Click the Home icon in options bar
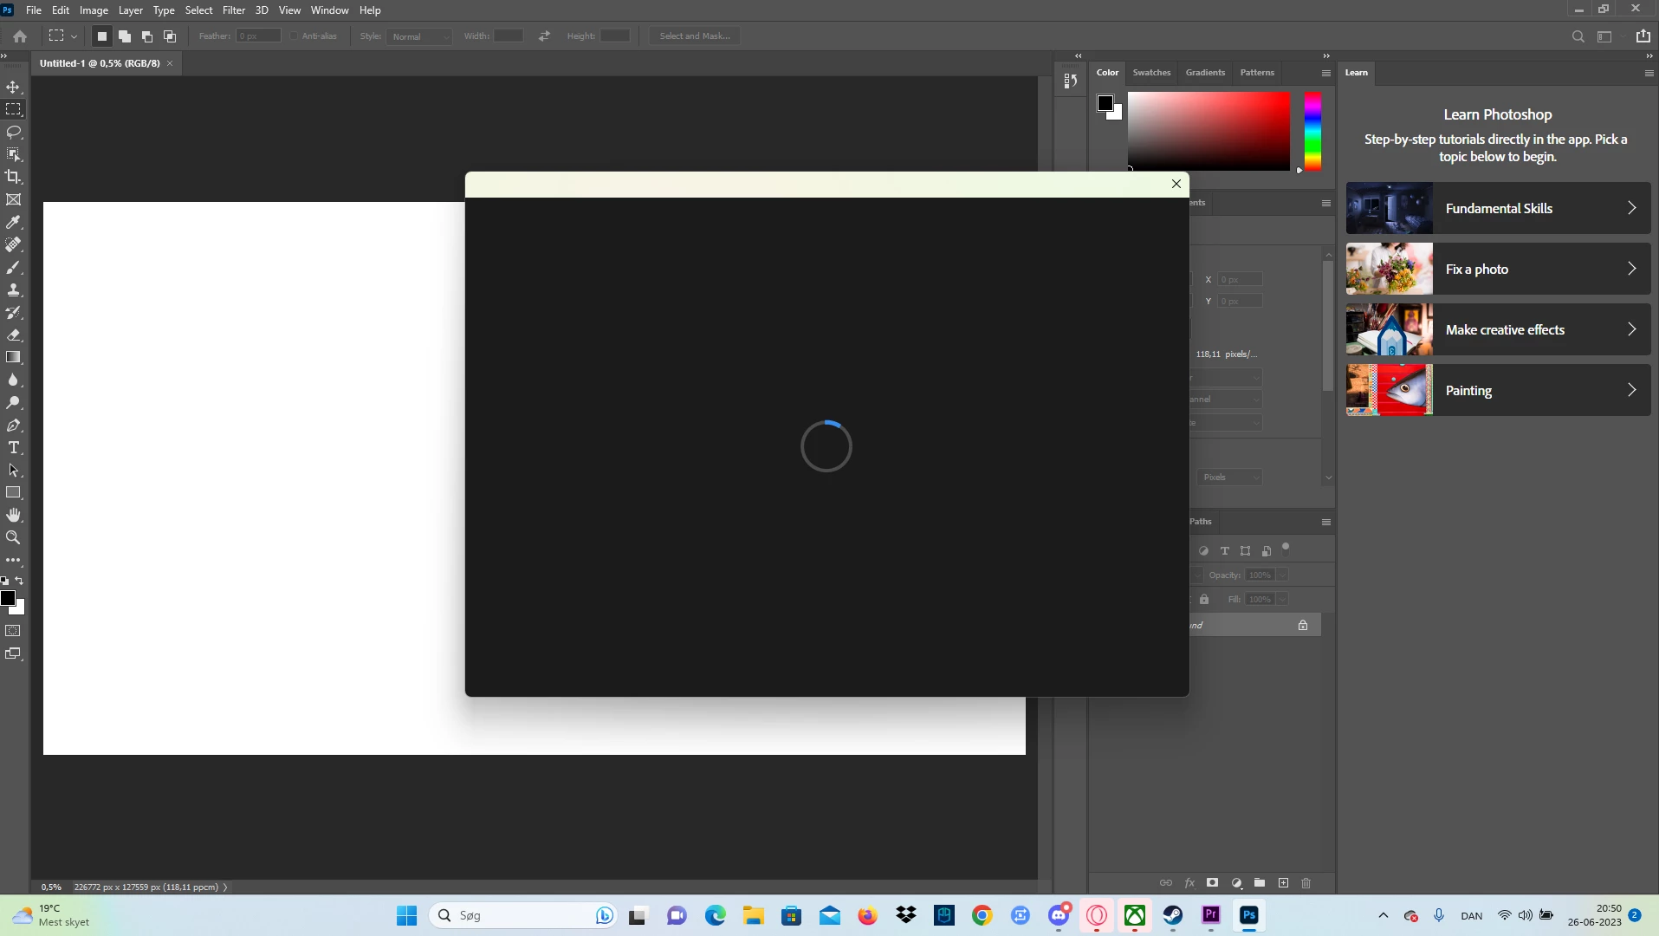This screenshot has width=1659, height=936. 20,36
